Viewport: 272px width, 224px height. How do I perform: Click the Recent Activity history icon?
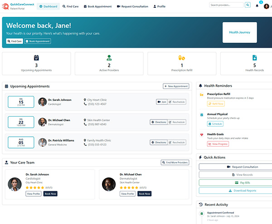point(201,204)
